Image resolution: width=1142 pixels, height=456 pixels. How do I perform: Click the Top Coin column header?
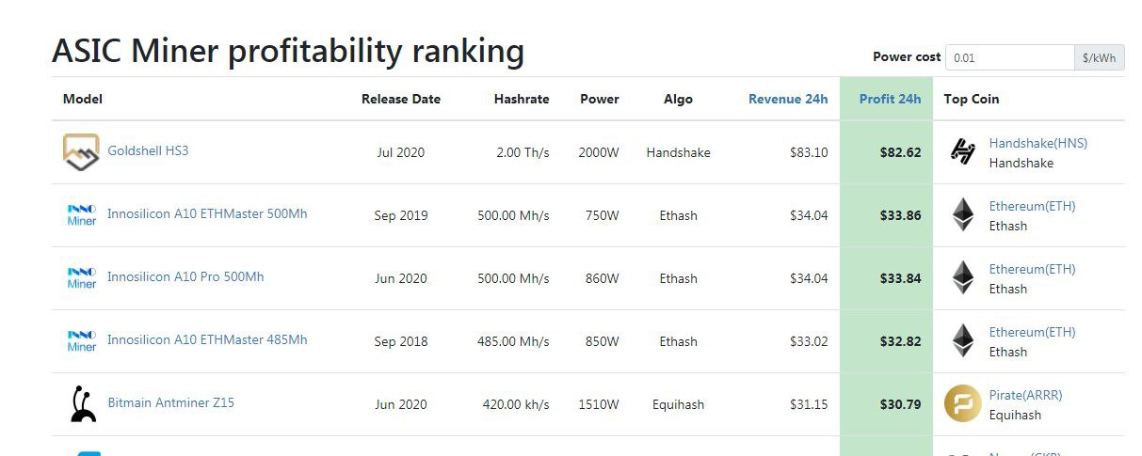point(972,99)
